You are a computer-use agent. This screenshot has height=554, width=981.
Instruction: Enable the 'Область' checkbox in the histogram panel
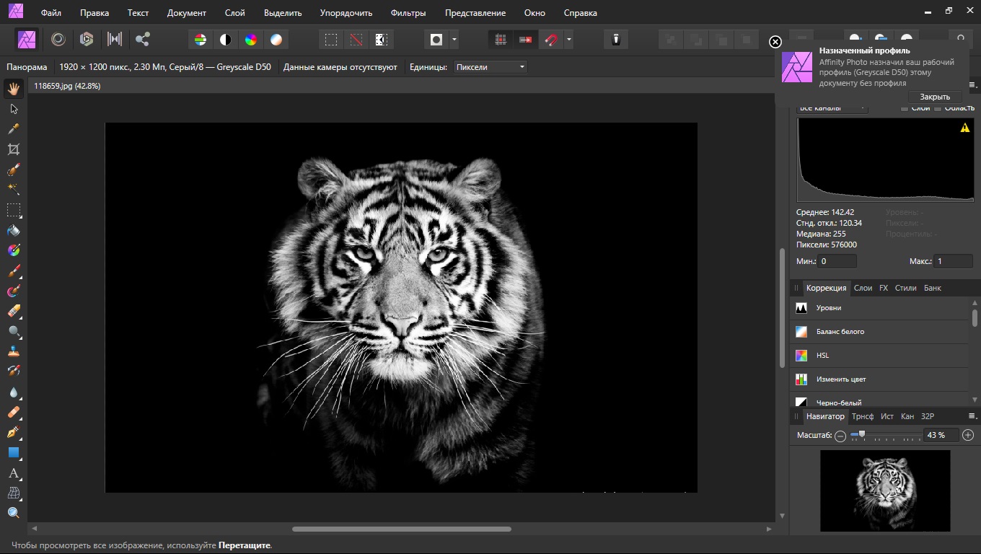tap(938, 108)
